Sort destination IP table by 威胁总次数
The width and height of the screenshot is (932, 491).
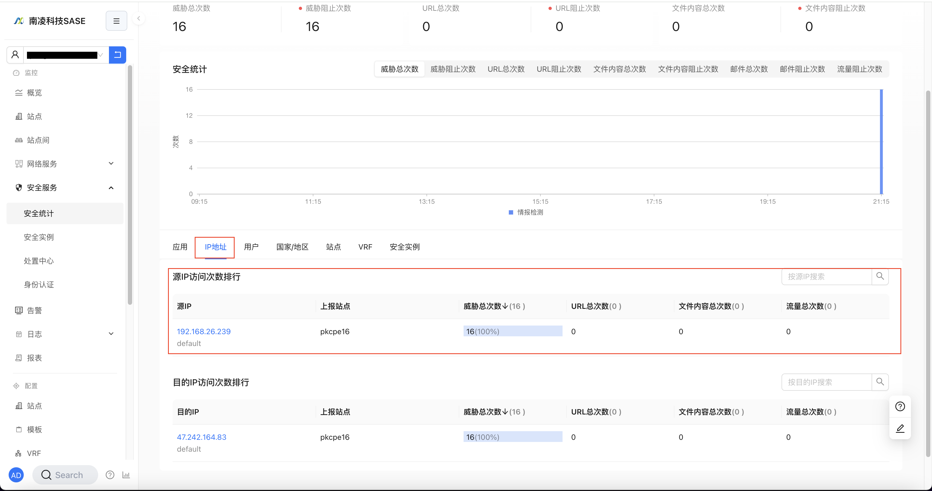[x=494, y=412]
